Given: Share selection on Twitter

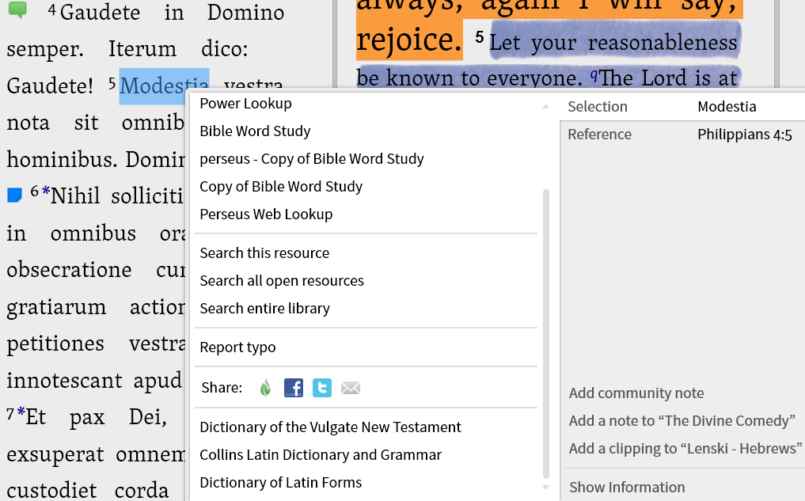Looking at the screenshot, I should [322, 388].
